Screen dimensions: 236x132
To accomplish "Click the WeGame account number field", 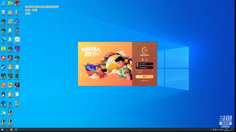I will pos(145,64).
